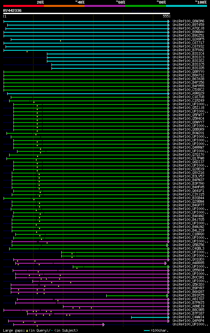Select the UniRef100_B4HFA5 entry
Image resolution: width=210 pixels, height=333 pixels.
[189, 187]
